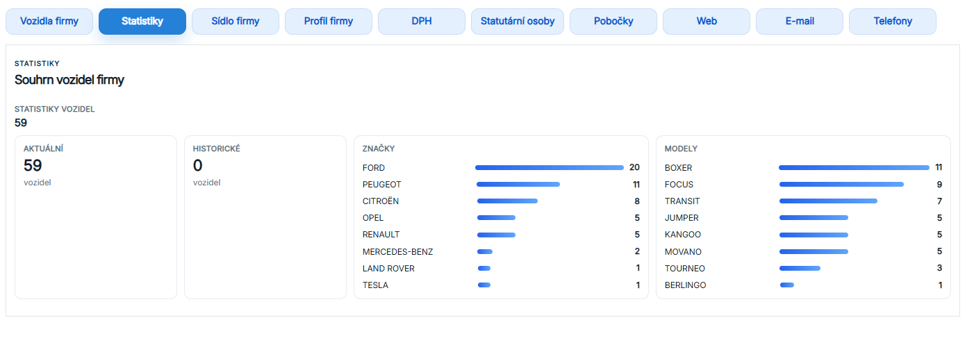Viewport: 974px width, 345px height.
Task: Switch to the Sídlo firmy tab
Action: [236, 22]
